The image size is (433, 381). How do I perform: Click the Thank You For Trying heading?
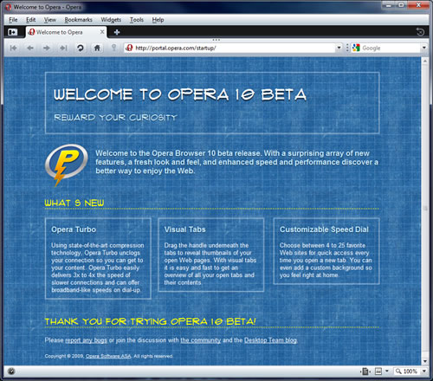pyautogui.click(x=150, y=321)
